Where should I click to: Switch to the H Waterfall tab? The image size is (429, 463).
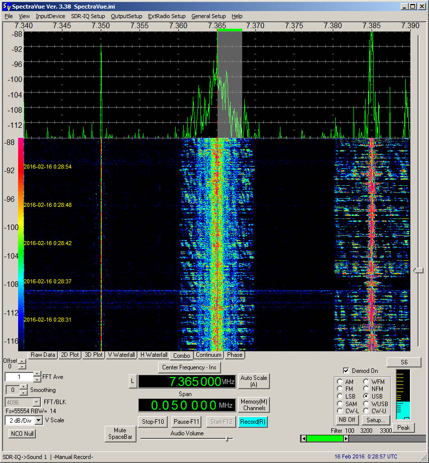[154, 355]
